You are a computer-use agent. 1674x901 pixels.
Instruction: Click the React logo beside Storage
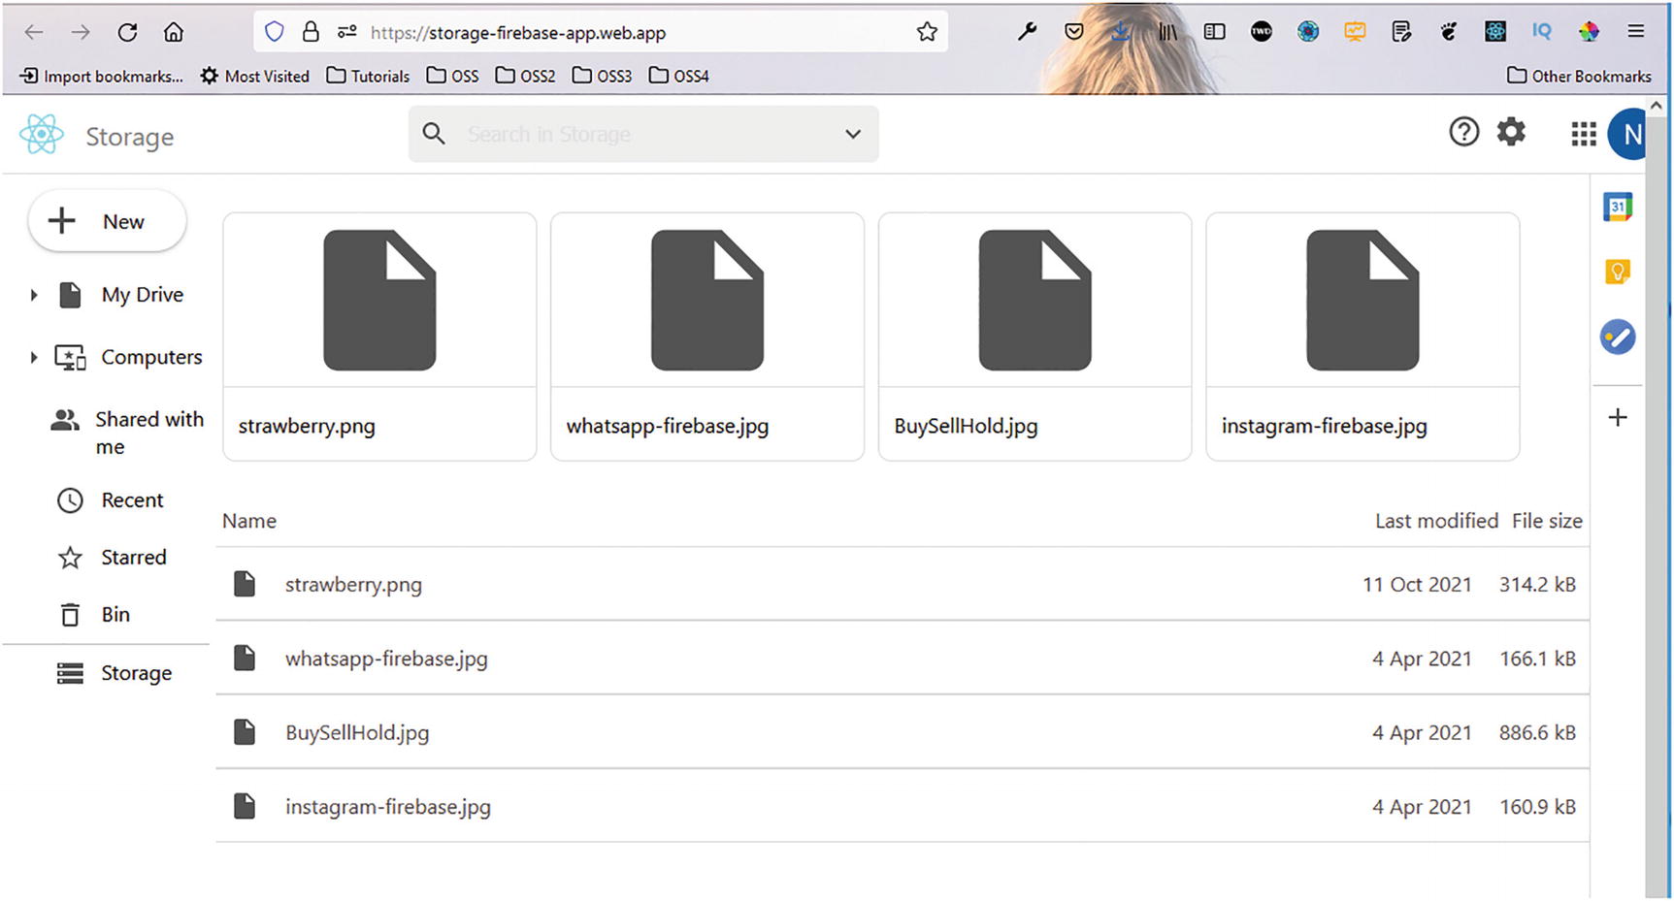coord(42,135)
